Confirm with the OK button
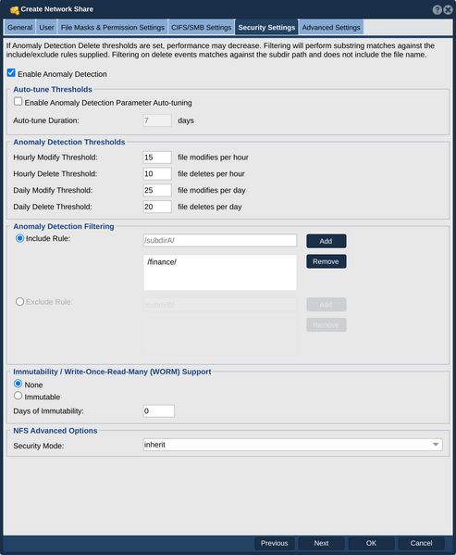The image size is (456, 555). coord(371,543)
